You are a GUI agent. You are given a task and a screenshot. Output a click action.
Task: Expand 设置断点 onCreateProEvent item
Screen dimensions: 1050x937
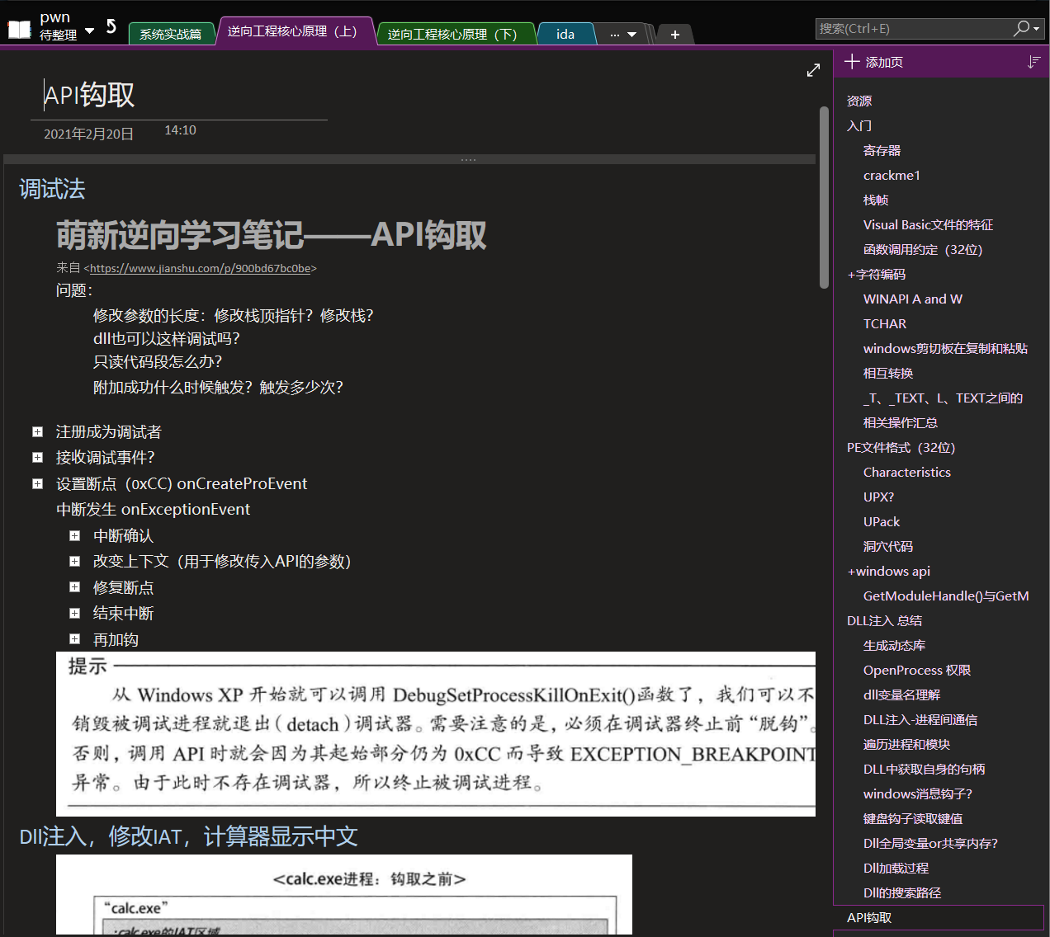click(x=37, y=484)
